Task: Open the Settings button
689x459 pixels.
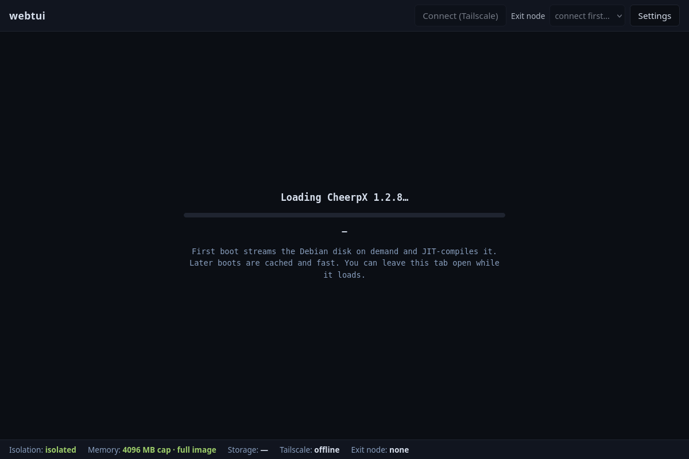Action: click(655, 15)
